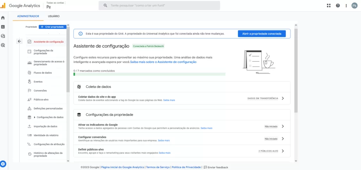Click the main content vertical scrollbar
The image size is (361, 170).
(x=296, y=70)
